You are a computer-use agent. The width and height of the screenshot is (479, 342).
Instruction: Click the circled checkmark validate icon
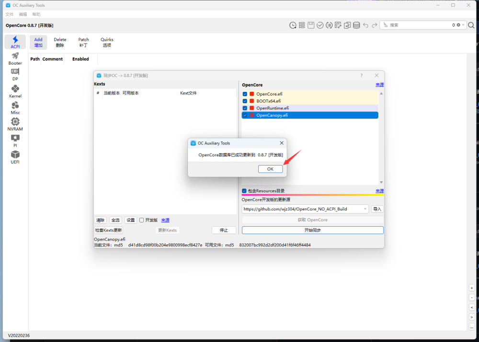click(x=320, y=25)
